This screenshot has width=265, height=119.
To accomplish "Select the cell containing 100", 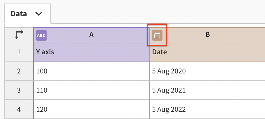I will click(91, 71).
